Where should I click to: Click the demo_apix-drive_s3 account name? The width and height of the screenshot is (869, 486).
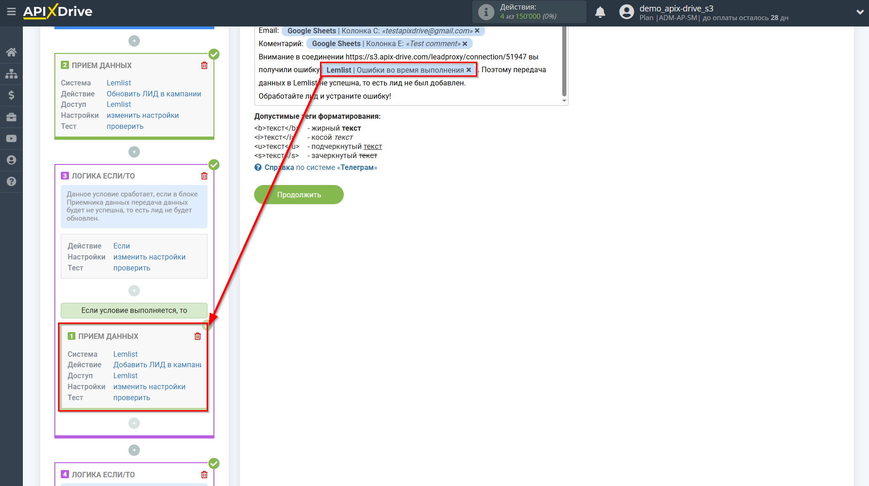click(676, 8)
